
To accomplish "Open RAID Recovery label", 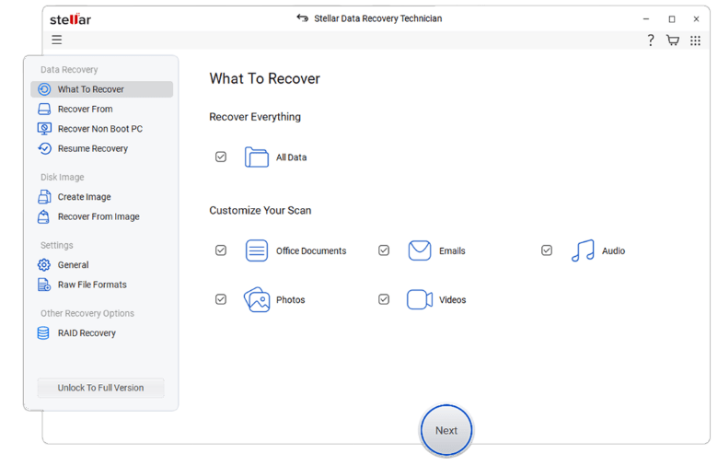I will pyautogui.click(x=87, y=333).
